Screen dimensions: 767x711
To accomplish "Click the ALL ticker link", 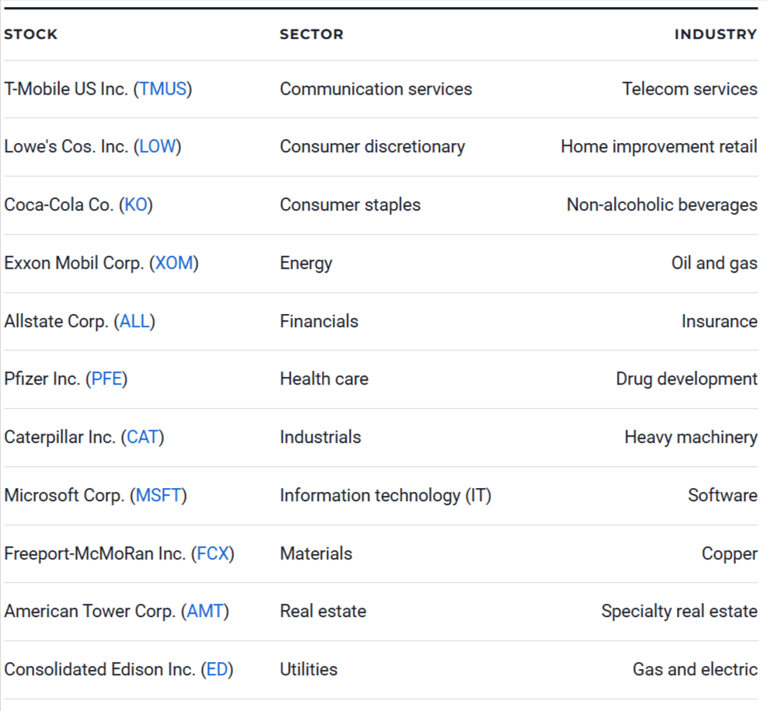I will (x=134, y=322).
